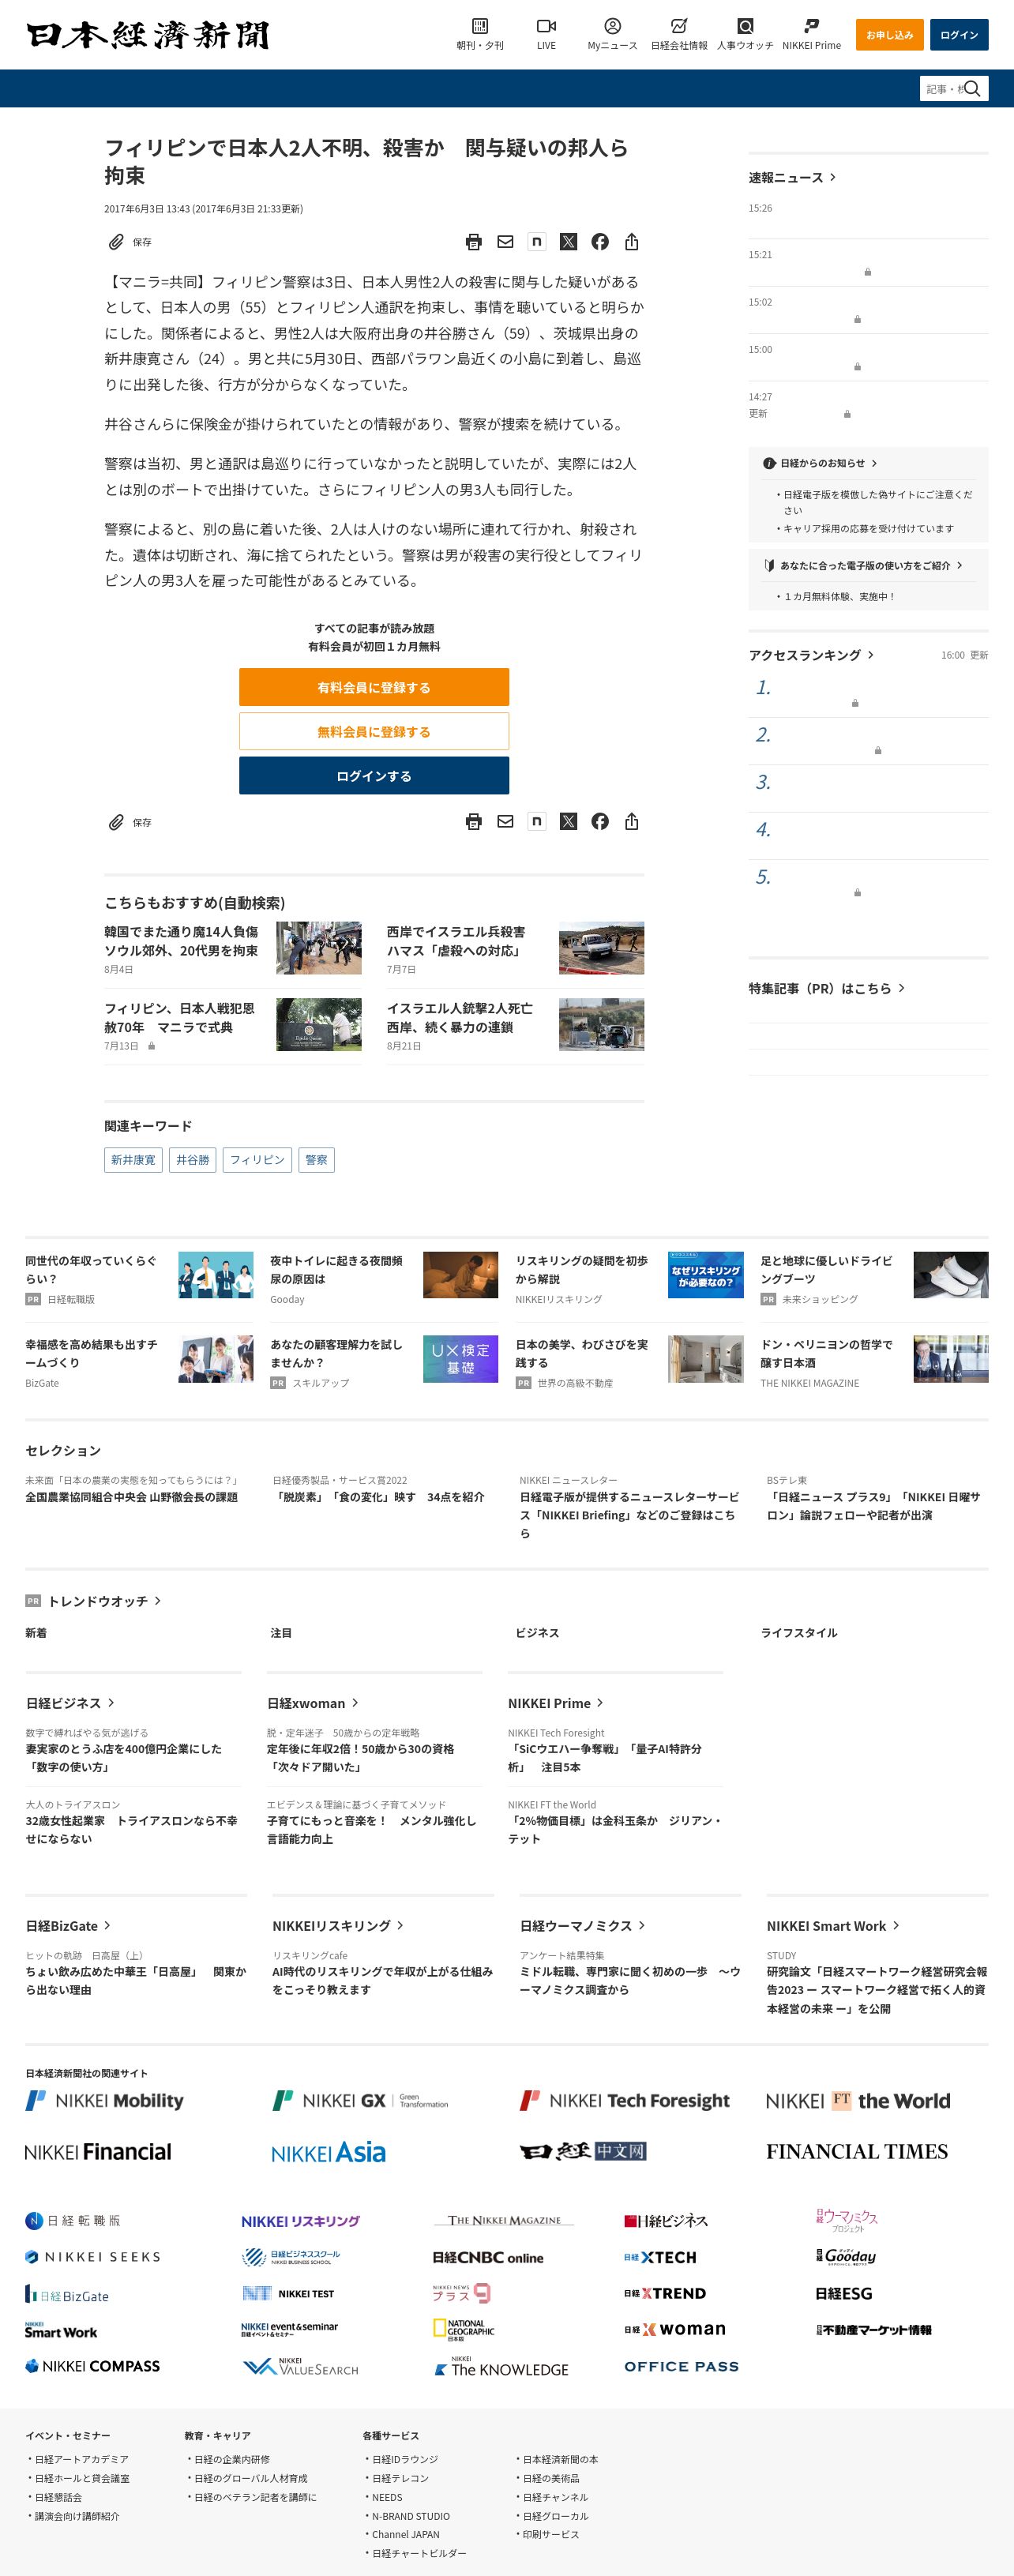Select the ライフスタイル trend tab
1014x2576 pixels.
click(799, 1633)
